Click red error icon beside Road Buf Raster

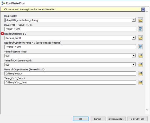tap(2, 34)
